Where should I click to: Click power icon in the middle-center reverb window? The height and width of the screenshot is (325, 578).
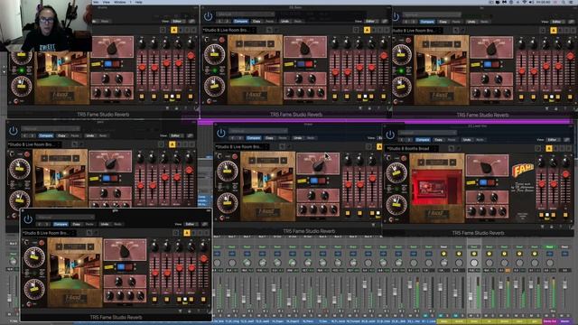(x=220, y=133)
